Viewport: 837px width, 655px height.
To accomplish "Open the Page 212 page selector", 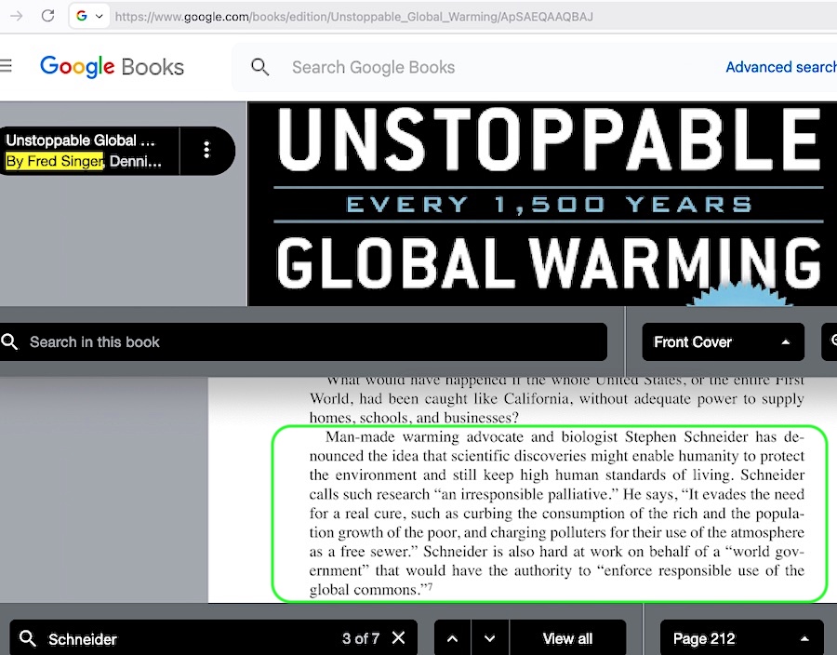I will [740, 638].
